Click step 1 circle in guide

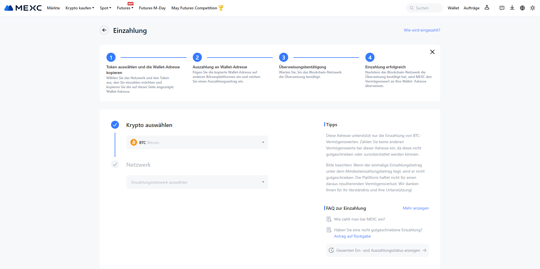coord(111,57)
